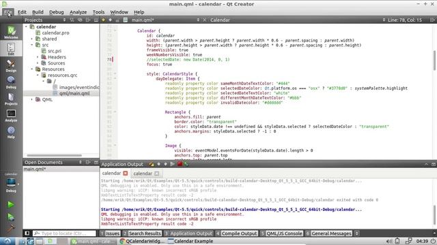Focus the Type to locate field
Screen dimensions: 437x245
pos(64,233)
